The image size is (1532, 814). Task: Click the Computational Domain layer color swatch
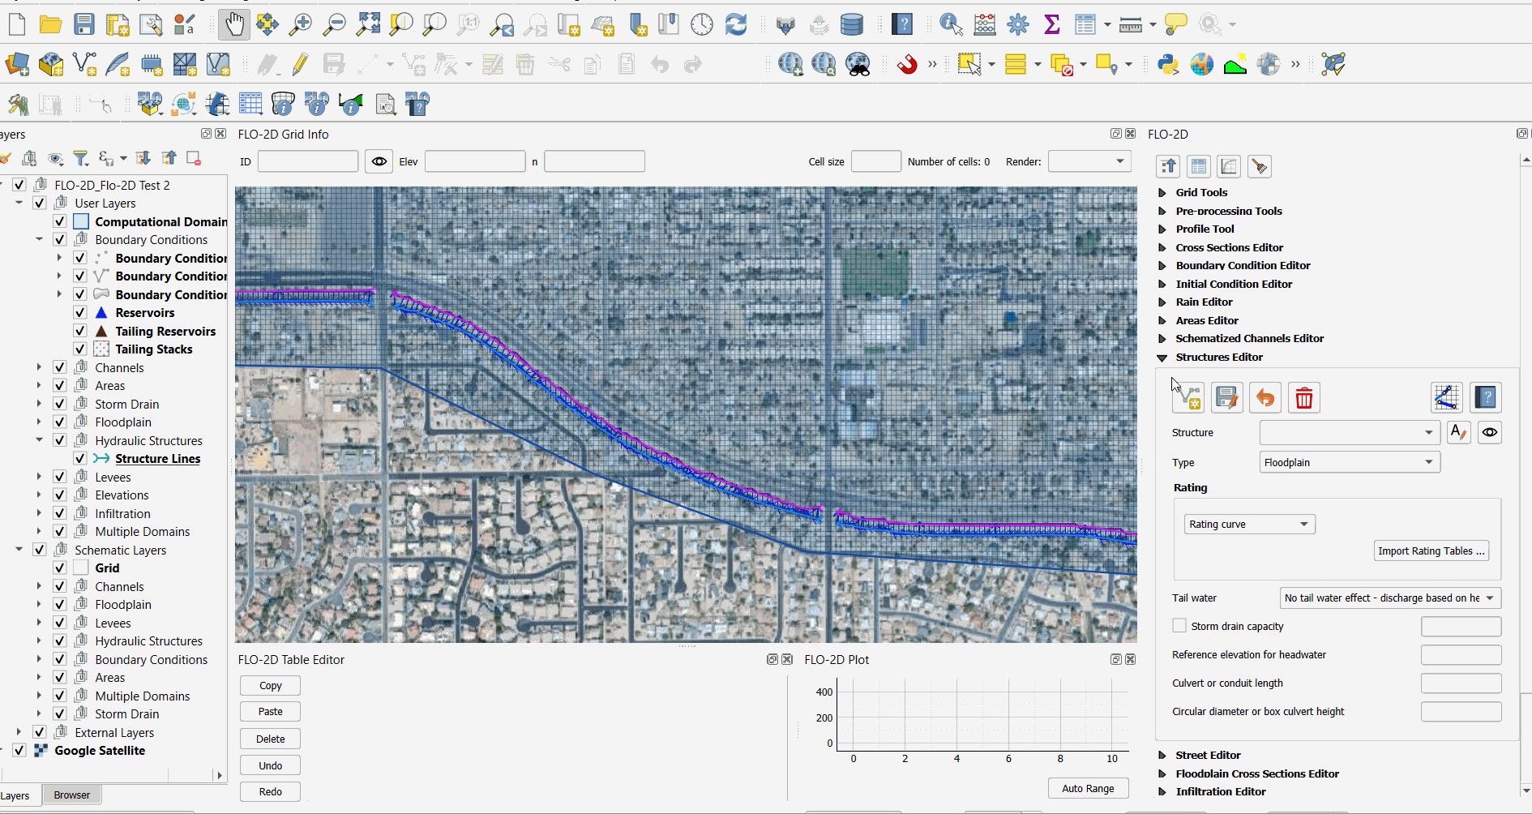(x=81, y=222)
